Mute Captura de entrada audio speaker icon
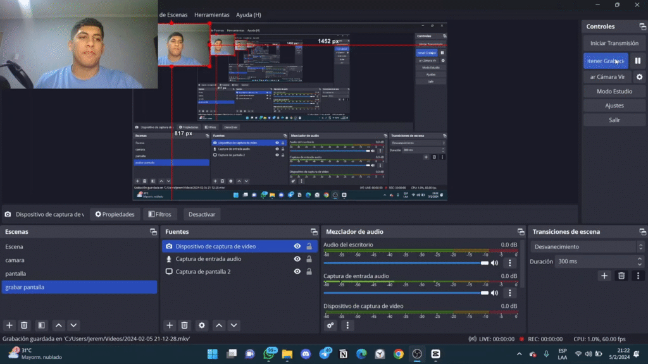 494,293
